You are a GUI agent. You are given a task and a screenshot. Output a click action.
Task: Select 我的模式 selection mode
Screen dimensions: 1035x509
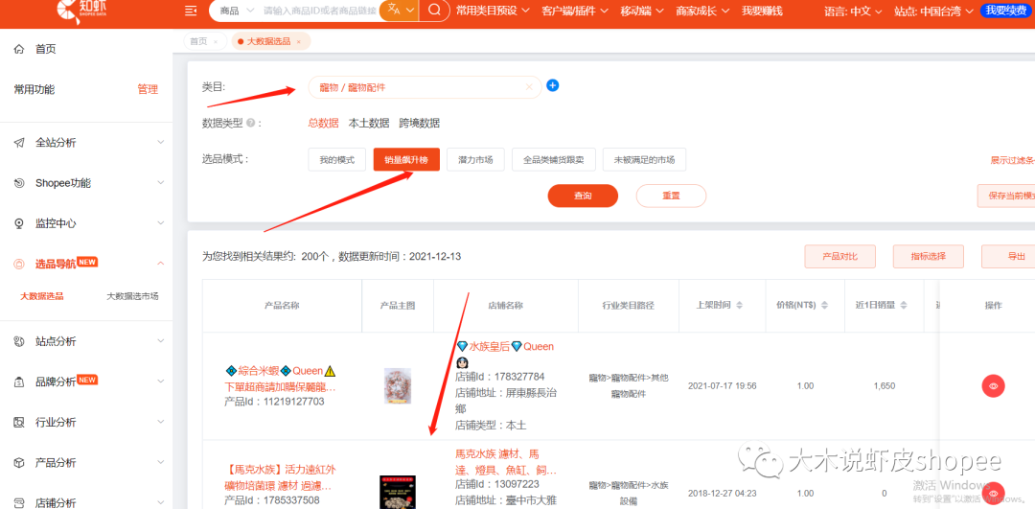click(x=337, y=160)
